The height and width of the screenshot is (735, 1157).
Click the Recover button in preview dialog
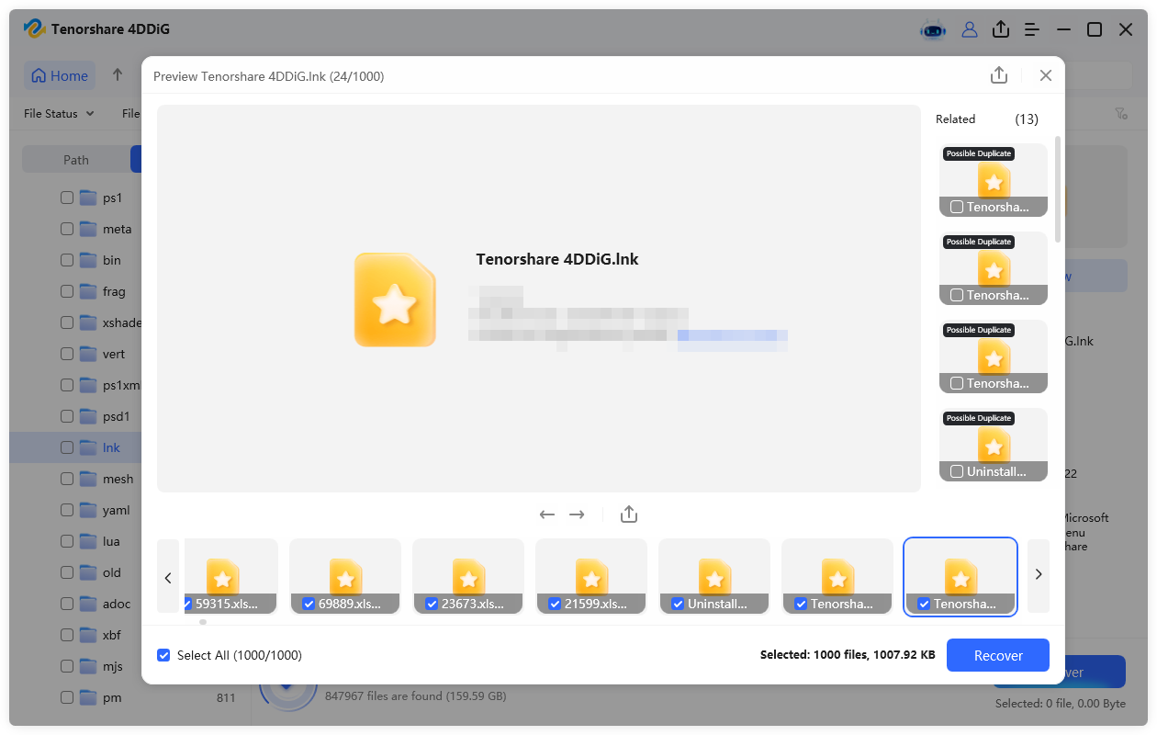[x=998, y=655]
